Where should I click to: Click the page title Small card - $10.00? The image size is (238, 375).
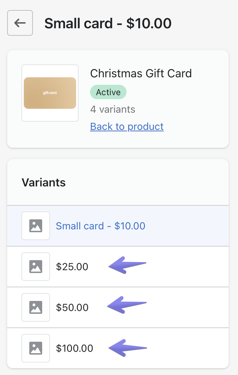pyautogui.click(x=108, y=23)
